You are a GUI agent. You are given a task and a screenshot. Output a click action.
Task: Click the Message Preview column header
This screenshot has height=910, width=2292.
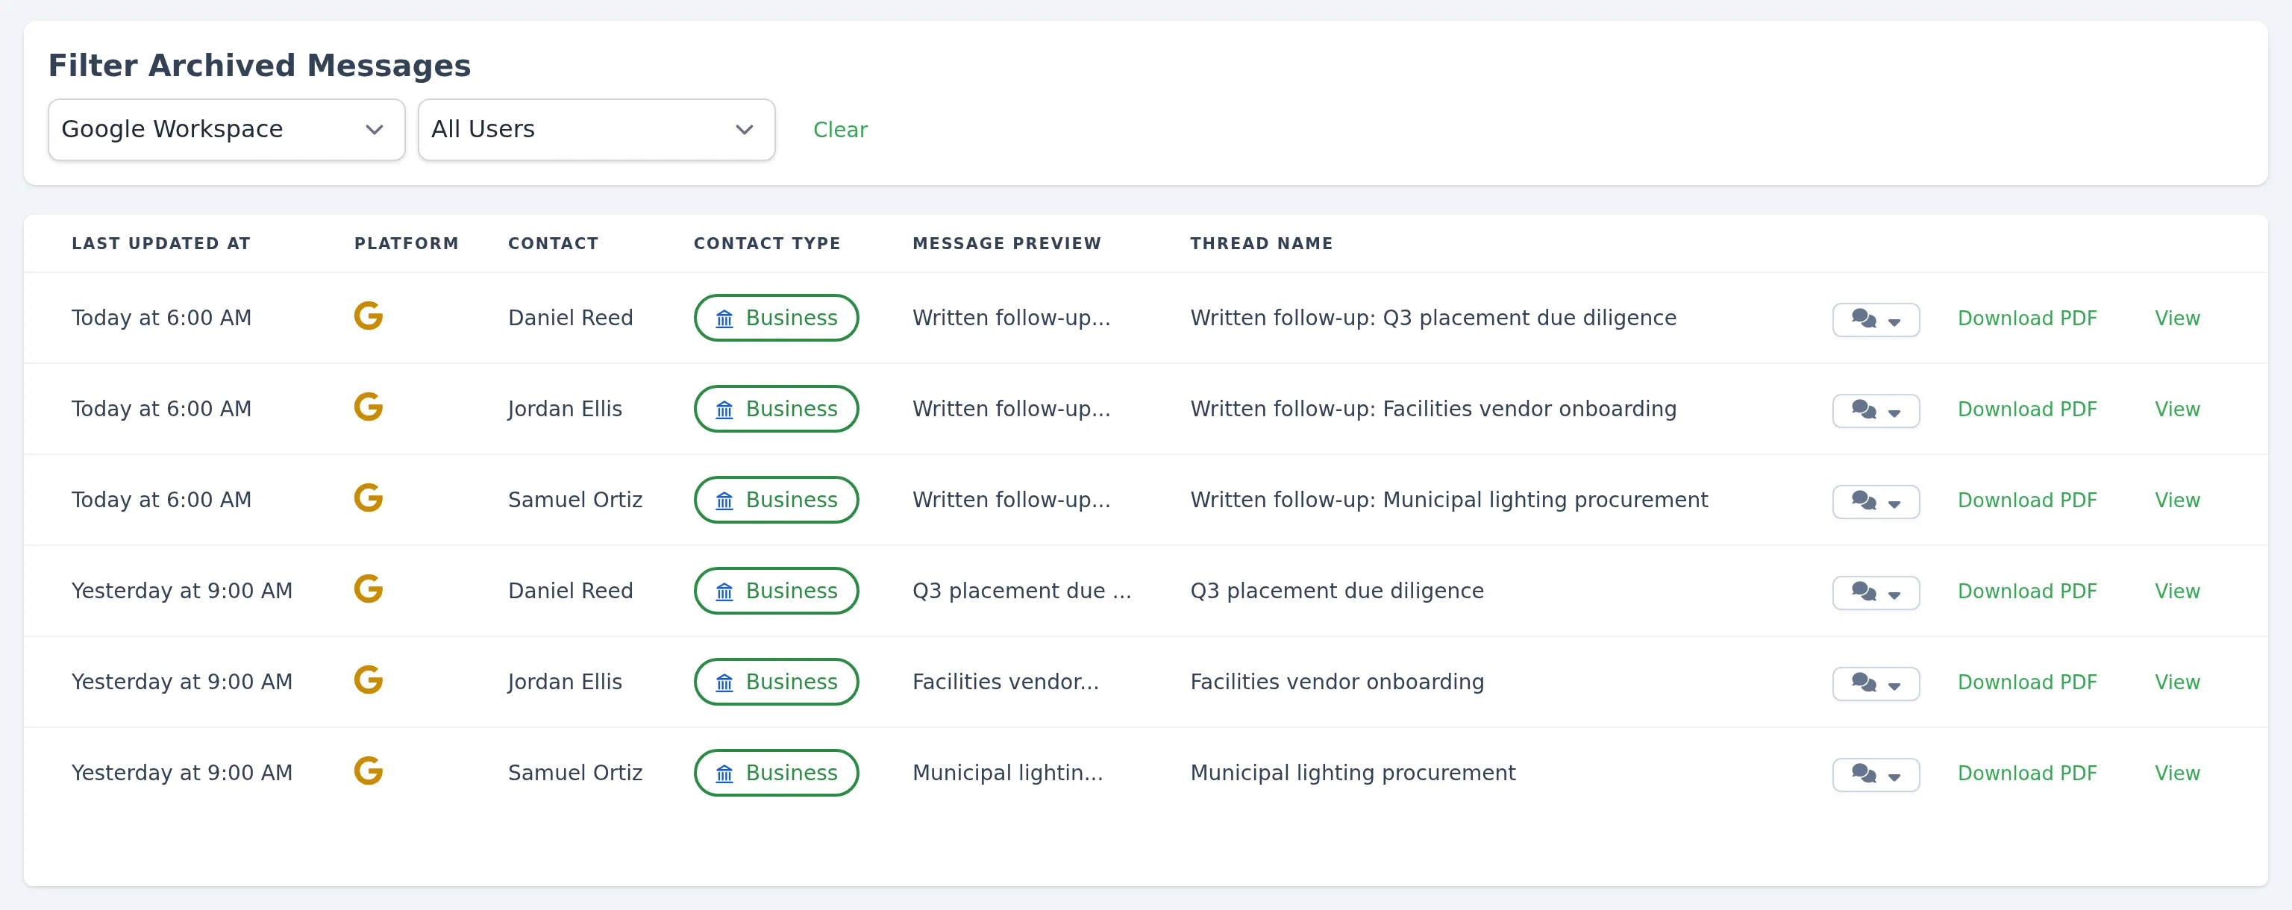[1007, 243]
